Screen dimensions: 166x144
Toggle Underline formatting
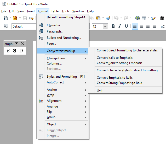126,26
